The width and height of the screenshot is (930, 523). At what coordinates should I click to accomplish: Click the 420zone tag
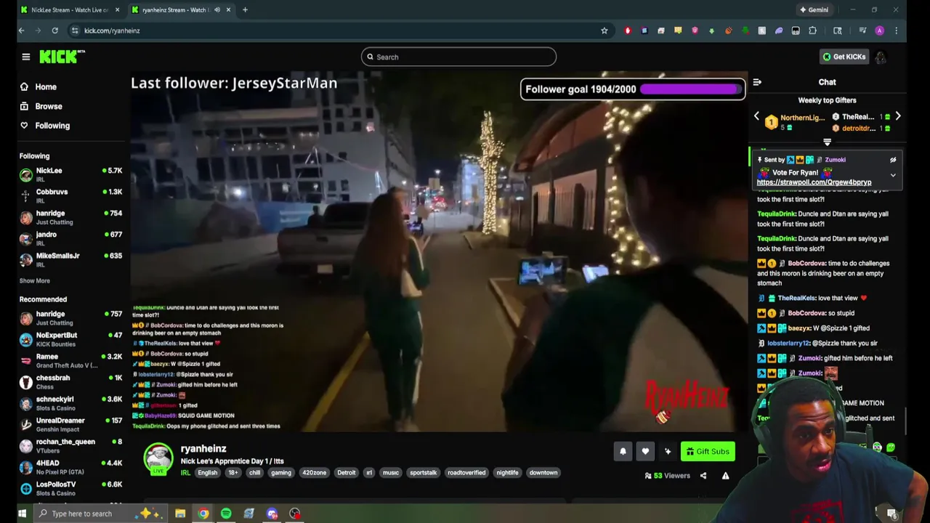pos(314,473)
